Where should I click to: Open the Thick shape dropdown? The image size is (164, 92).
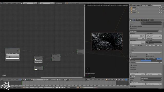151,80
